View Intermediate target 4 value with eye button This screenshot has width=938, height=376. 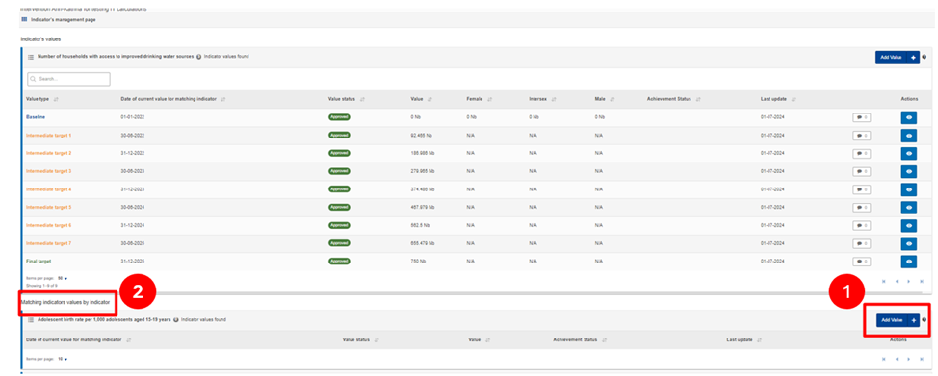click(909, 189)
